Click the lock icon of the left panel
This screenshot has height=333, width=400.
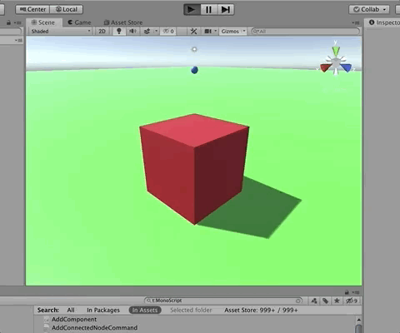pyautogui.click(x=8, y=22)
